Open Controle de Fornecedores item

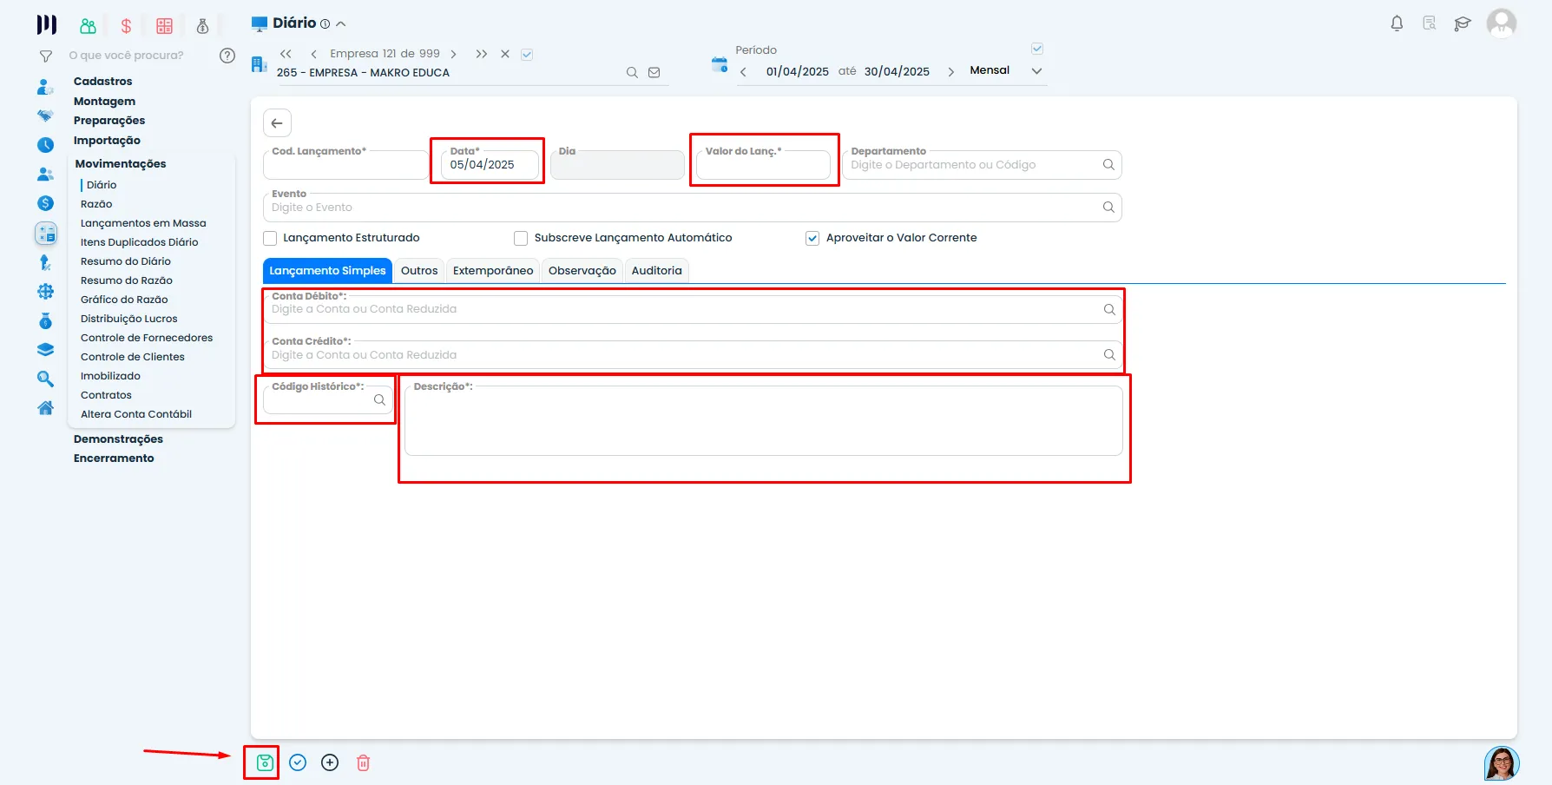click(147, 338)
